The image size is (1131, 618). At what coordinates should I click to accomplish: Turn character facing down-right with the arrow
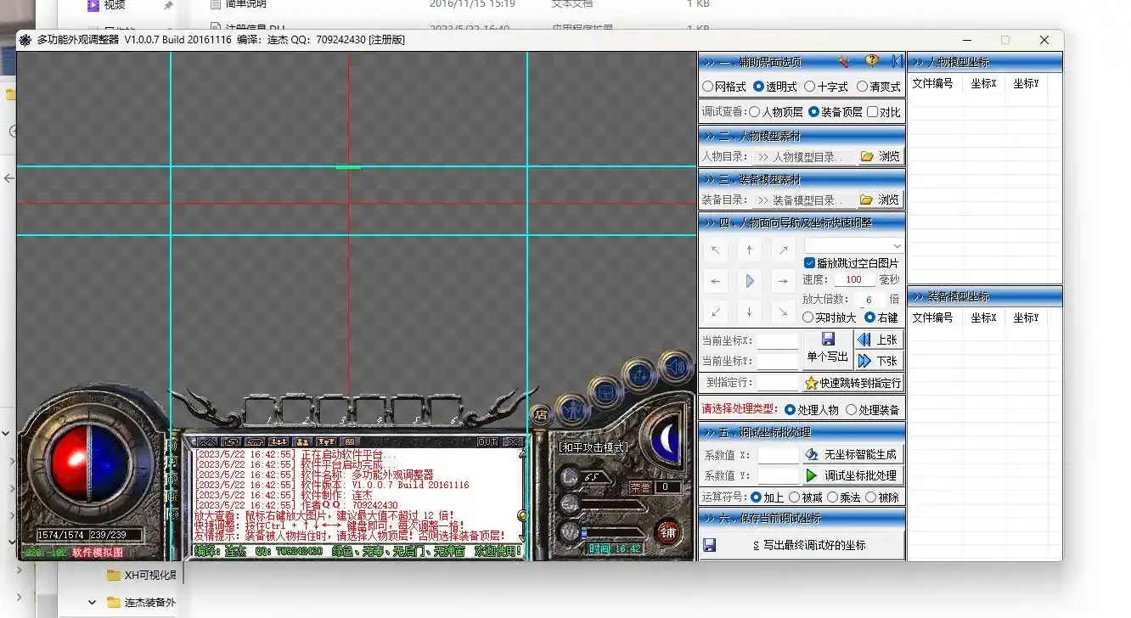[783, 312]
